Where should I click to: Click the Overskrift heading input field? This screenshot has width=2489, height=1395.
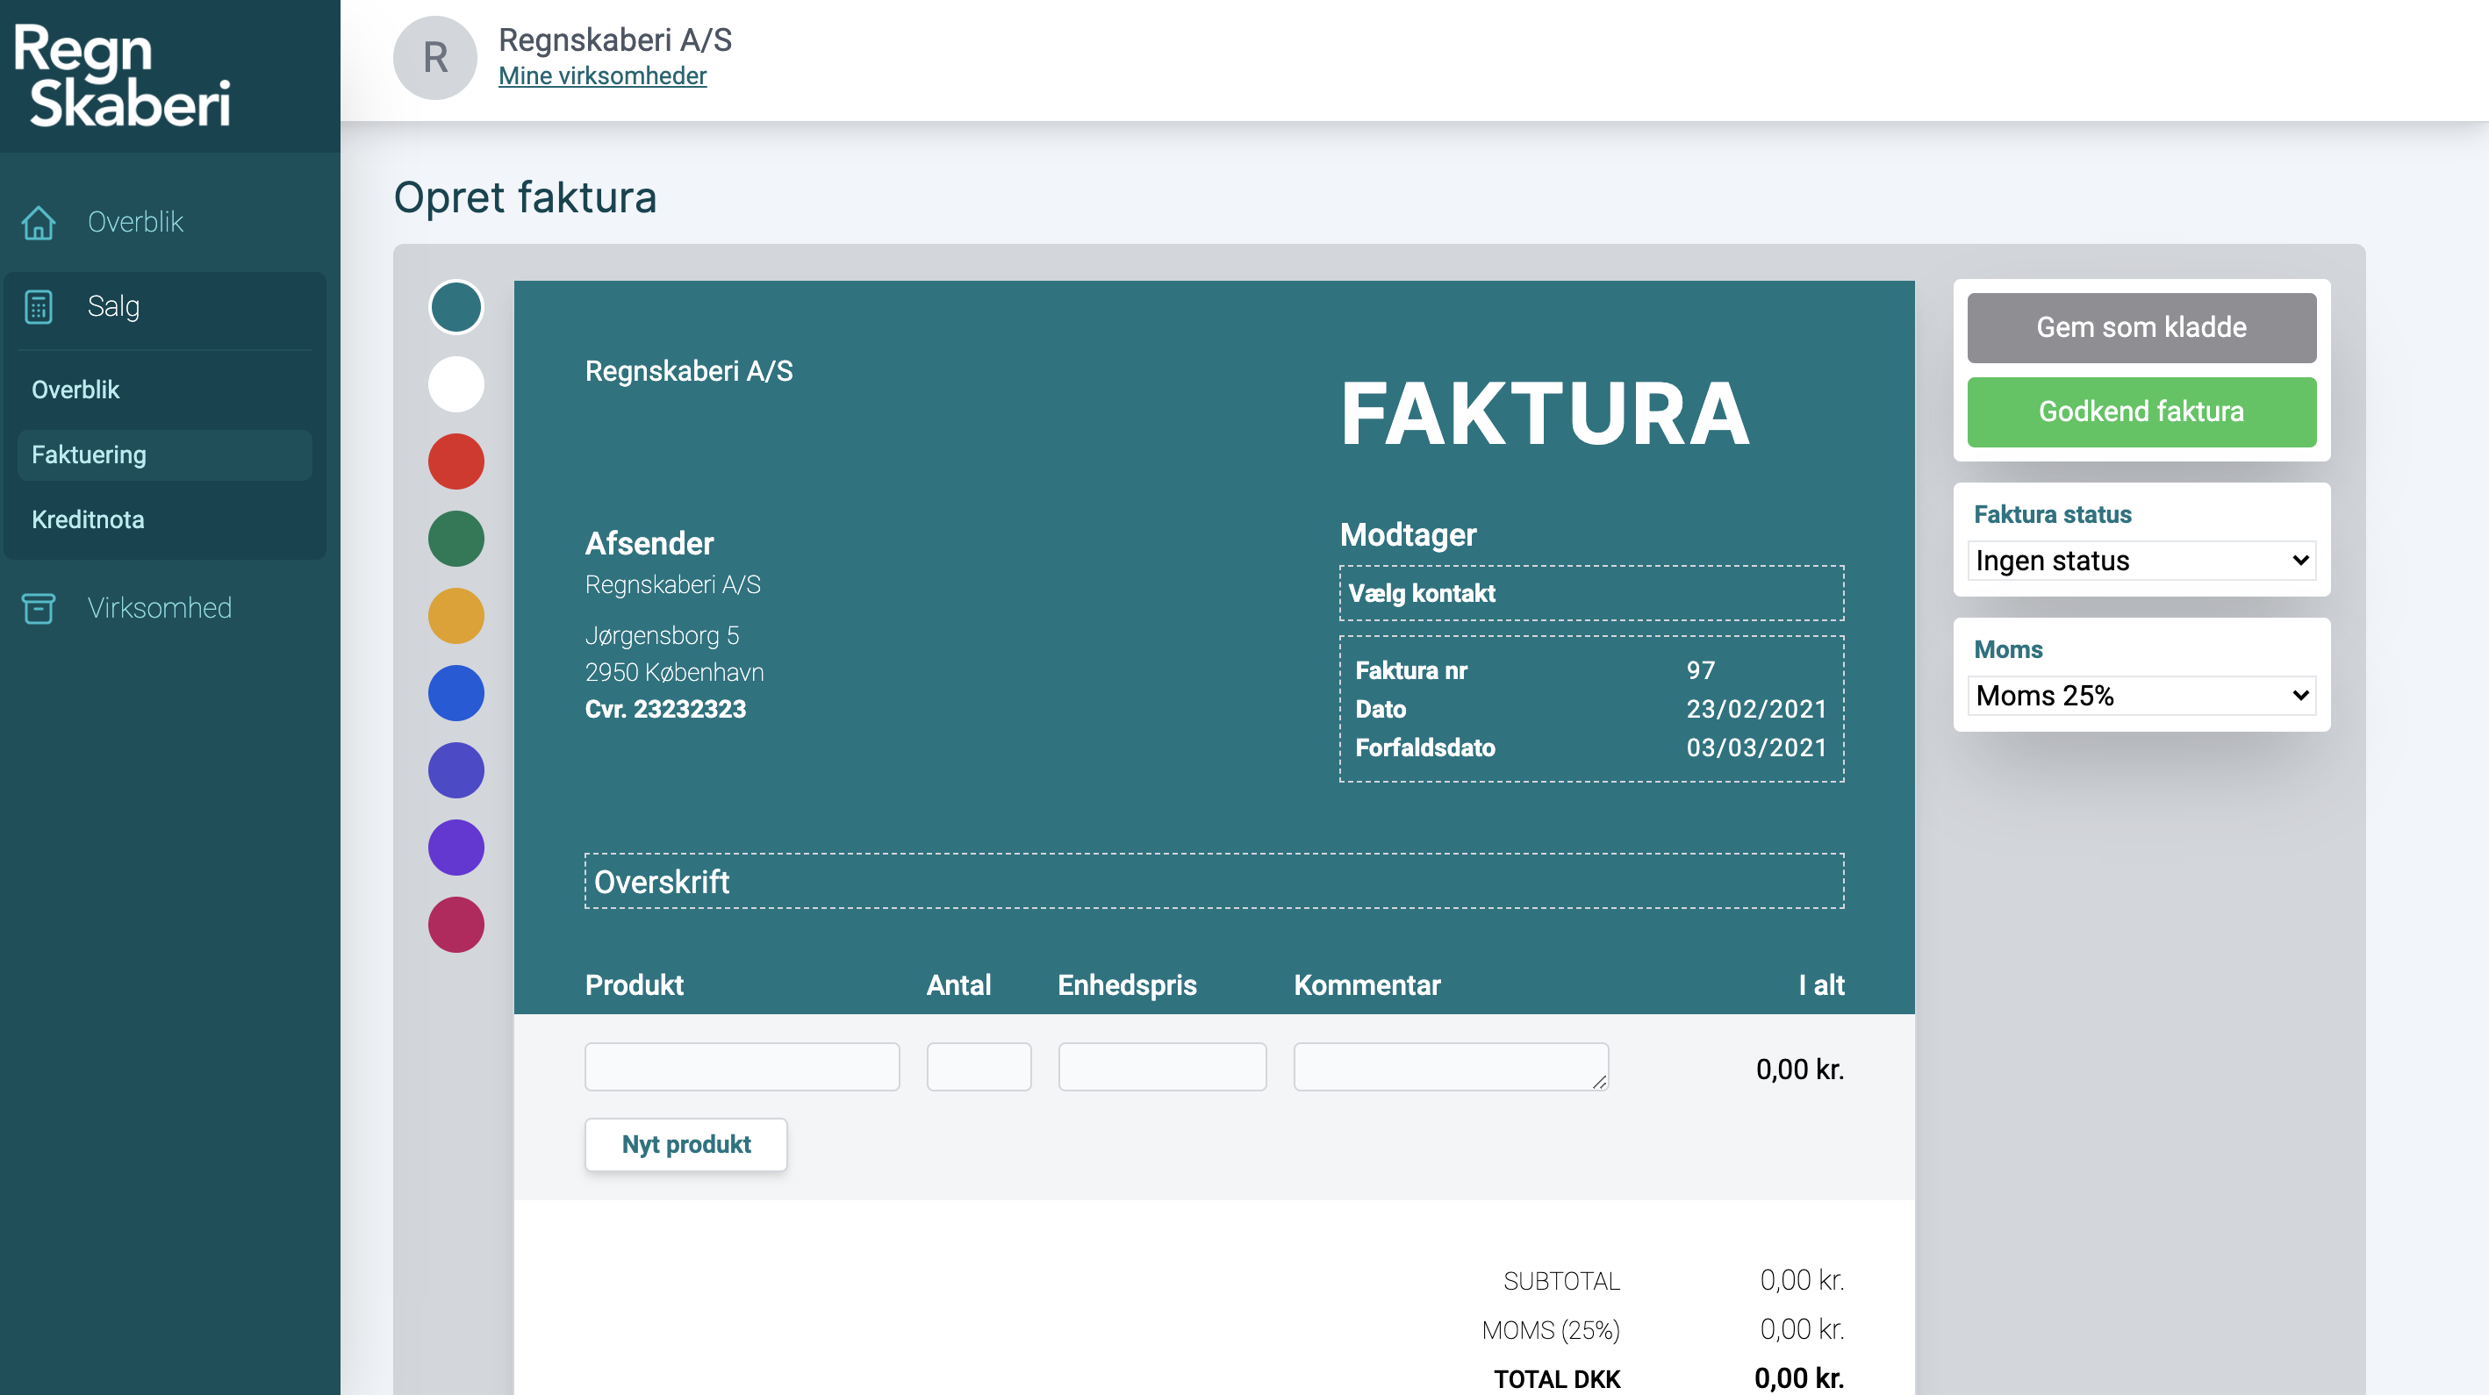click(x=1214, y=881)
